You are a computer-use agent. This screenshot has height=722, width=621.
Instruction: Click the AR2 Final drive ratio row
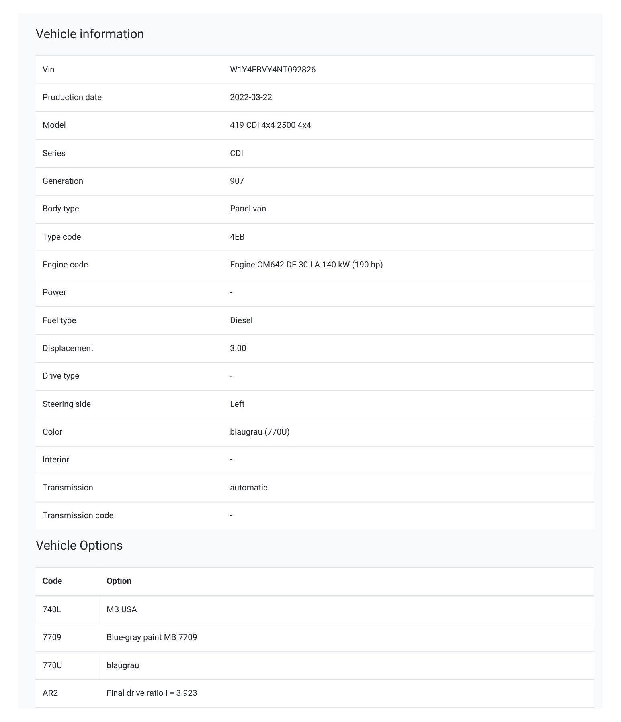coord(315,693)
